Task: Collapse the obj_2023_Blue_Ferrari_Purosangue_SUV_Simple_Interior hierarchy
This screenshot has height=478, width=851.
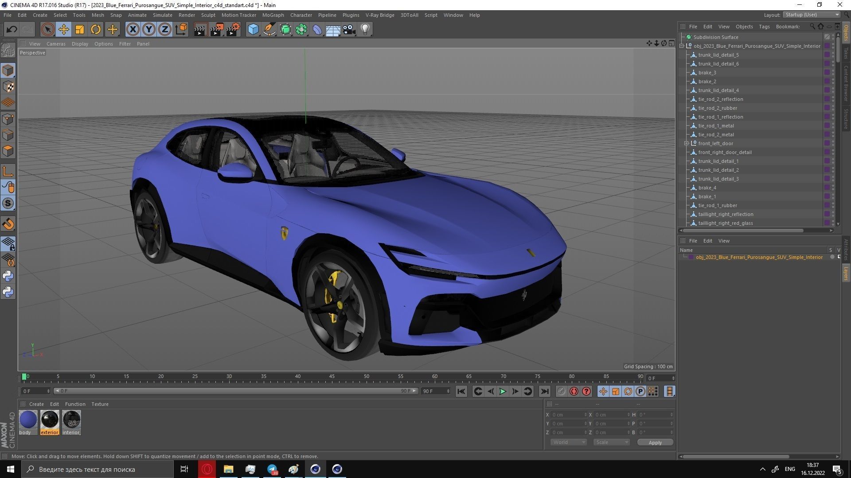Action: 681,46
